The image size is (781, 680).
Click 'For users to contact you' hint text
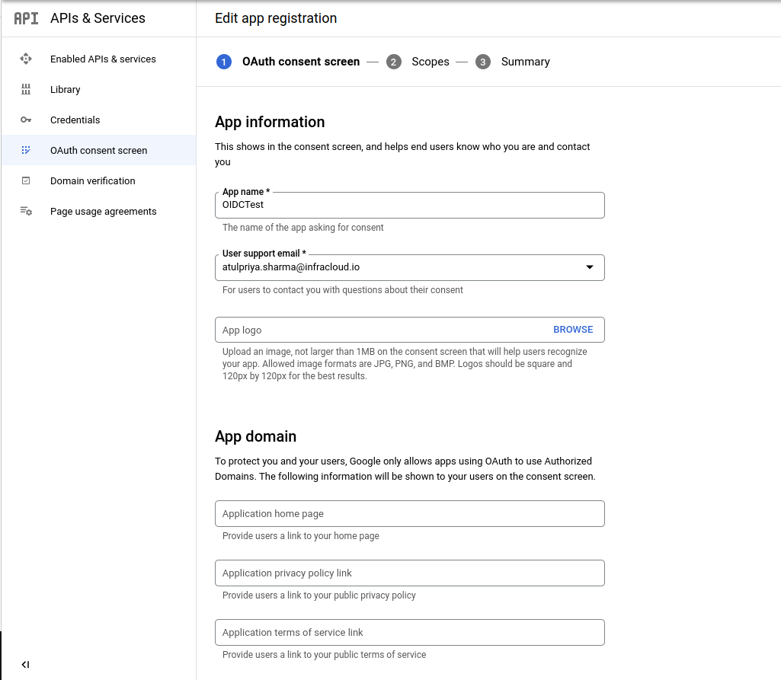[343, 289]
